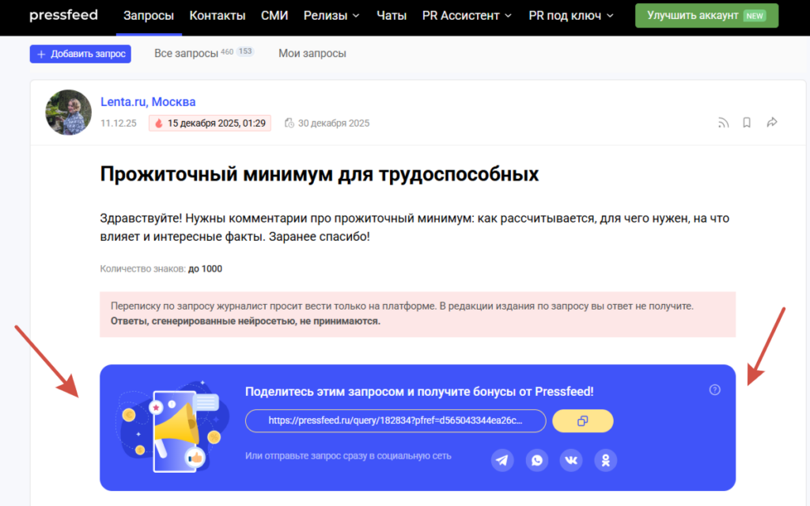Click the date 11.12.25
The image size is (810, 506).
[x=119, y=124]
